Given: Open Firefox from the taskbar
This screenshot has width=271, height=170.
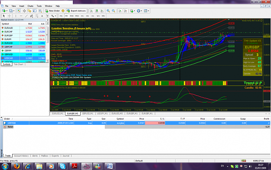Looking at the screenshot, I should pos(16,167).
